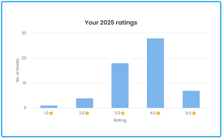Select the 1.0 star rating bar
Image resolution: width=222 pixels, height=138 pixels.
(x=49, y=107)
